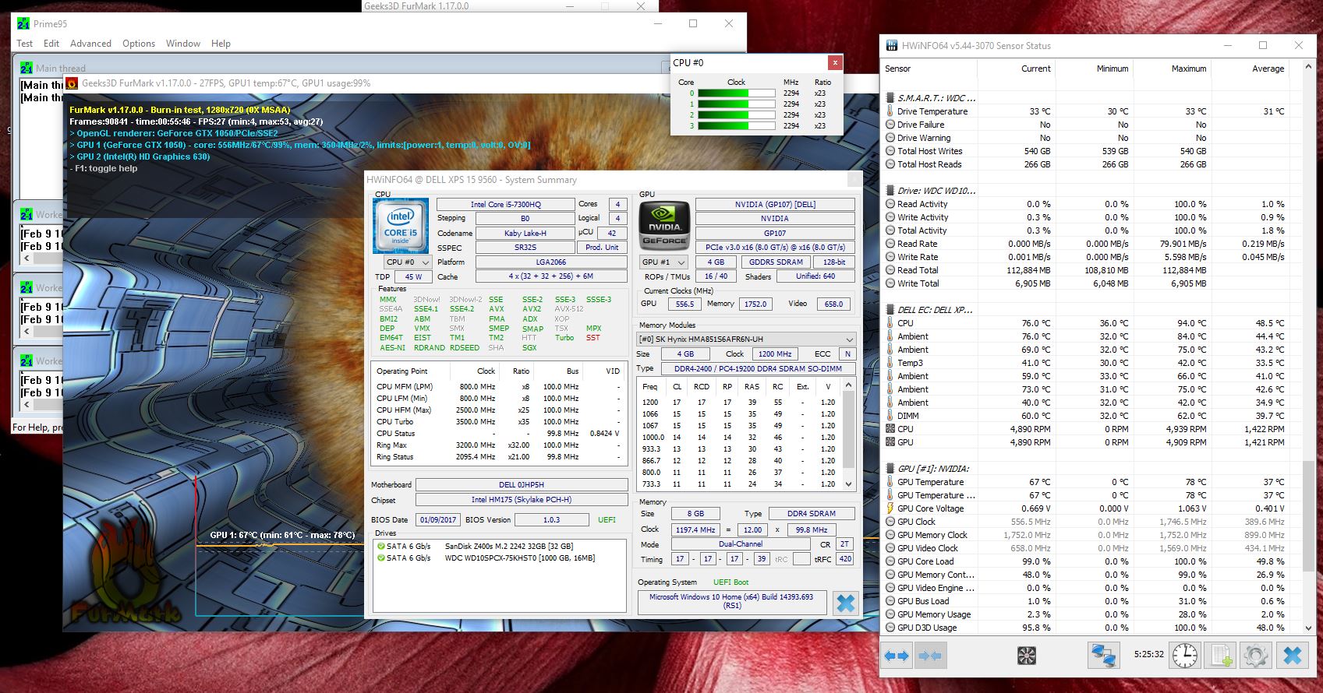Click the Drive Temperature thermometer icon
Screen dimensions: 1323x693
[x=890, y=111]
